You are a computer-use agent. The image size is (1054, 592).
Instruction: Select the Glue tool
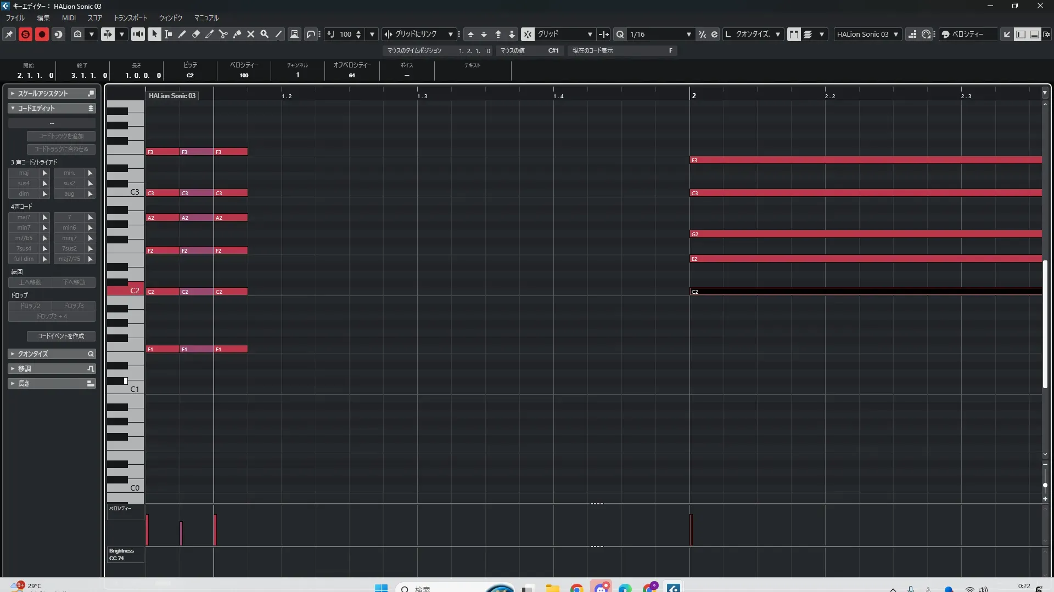(x=237, y=34)
